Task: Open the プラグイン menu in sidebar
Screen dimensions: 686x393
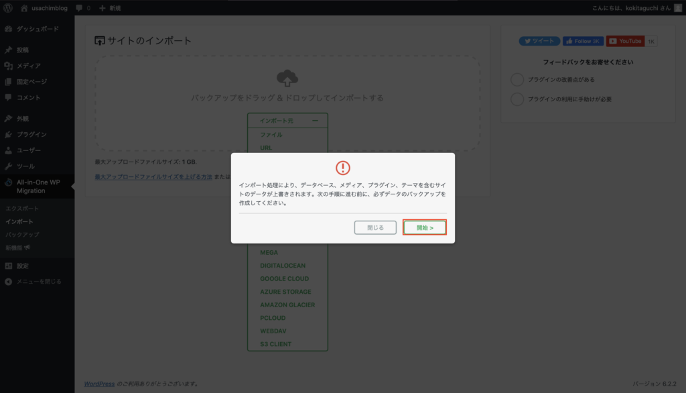Action: [x=31, y=134]
